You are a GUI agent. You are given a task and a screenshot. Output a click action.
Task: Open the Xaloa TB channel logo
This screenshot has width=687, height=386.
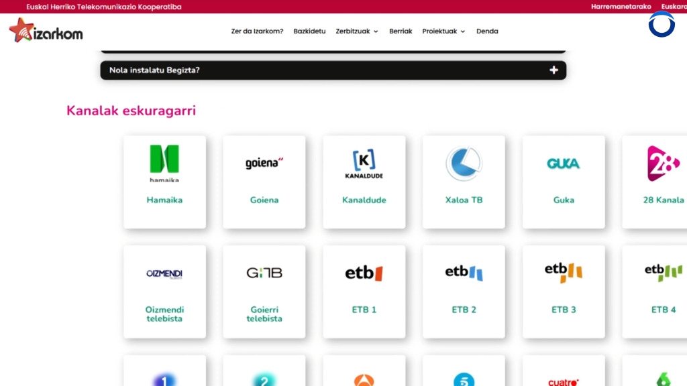click(x=464, y=164)
